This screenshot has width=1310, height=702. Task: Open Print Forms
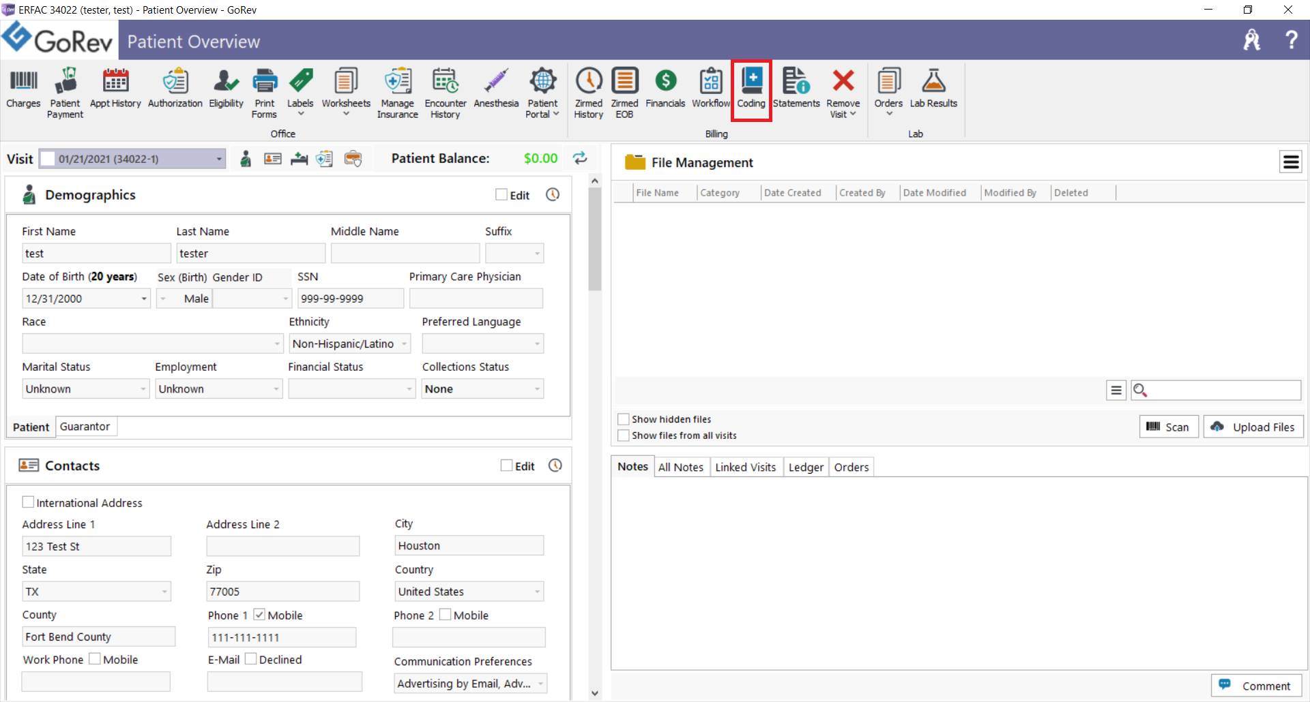(265, 93)
